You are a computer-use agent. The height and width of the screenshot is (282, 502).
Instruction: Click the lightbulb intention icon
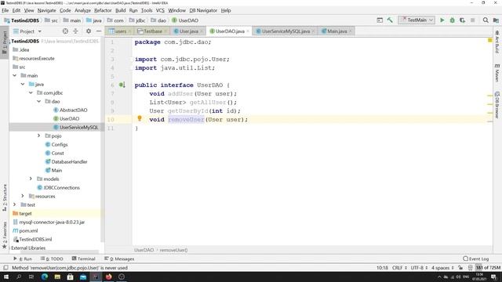click(140, 118)
